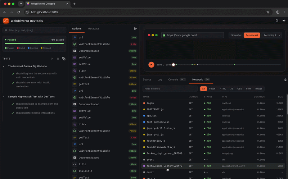
Task: Collapse Sample Nightwatch Test with DevTools suite
Action: click(4, 97)
